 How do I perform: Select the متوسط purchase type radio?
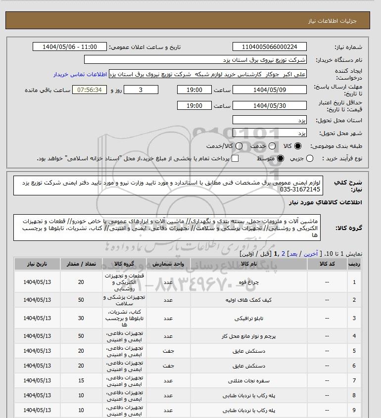click(281, 158)
